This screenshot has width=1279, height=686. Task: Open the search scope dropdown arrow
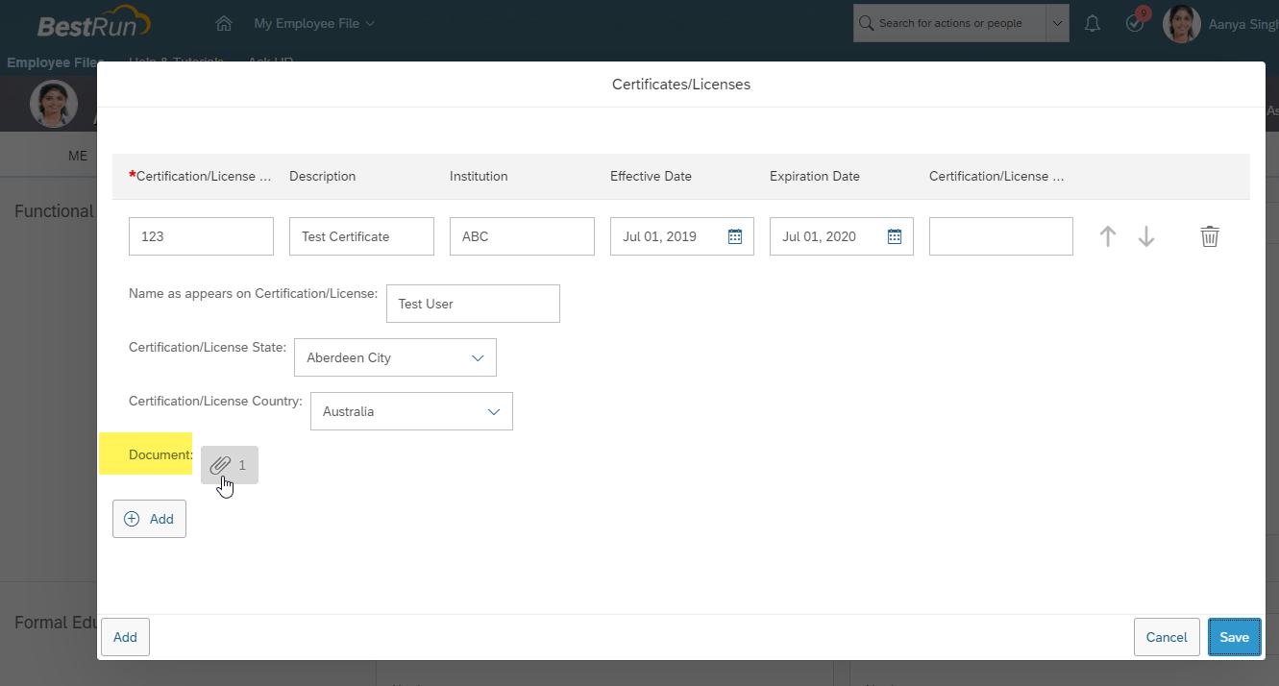click(1057, 23)
